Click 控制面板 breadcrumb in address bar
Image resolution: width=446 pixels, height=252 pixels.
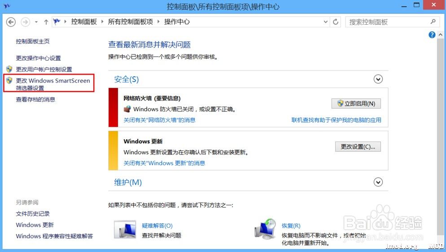84,22
